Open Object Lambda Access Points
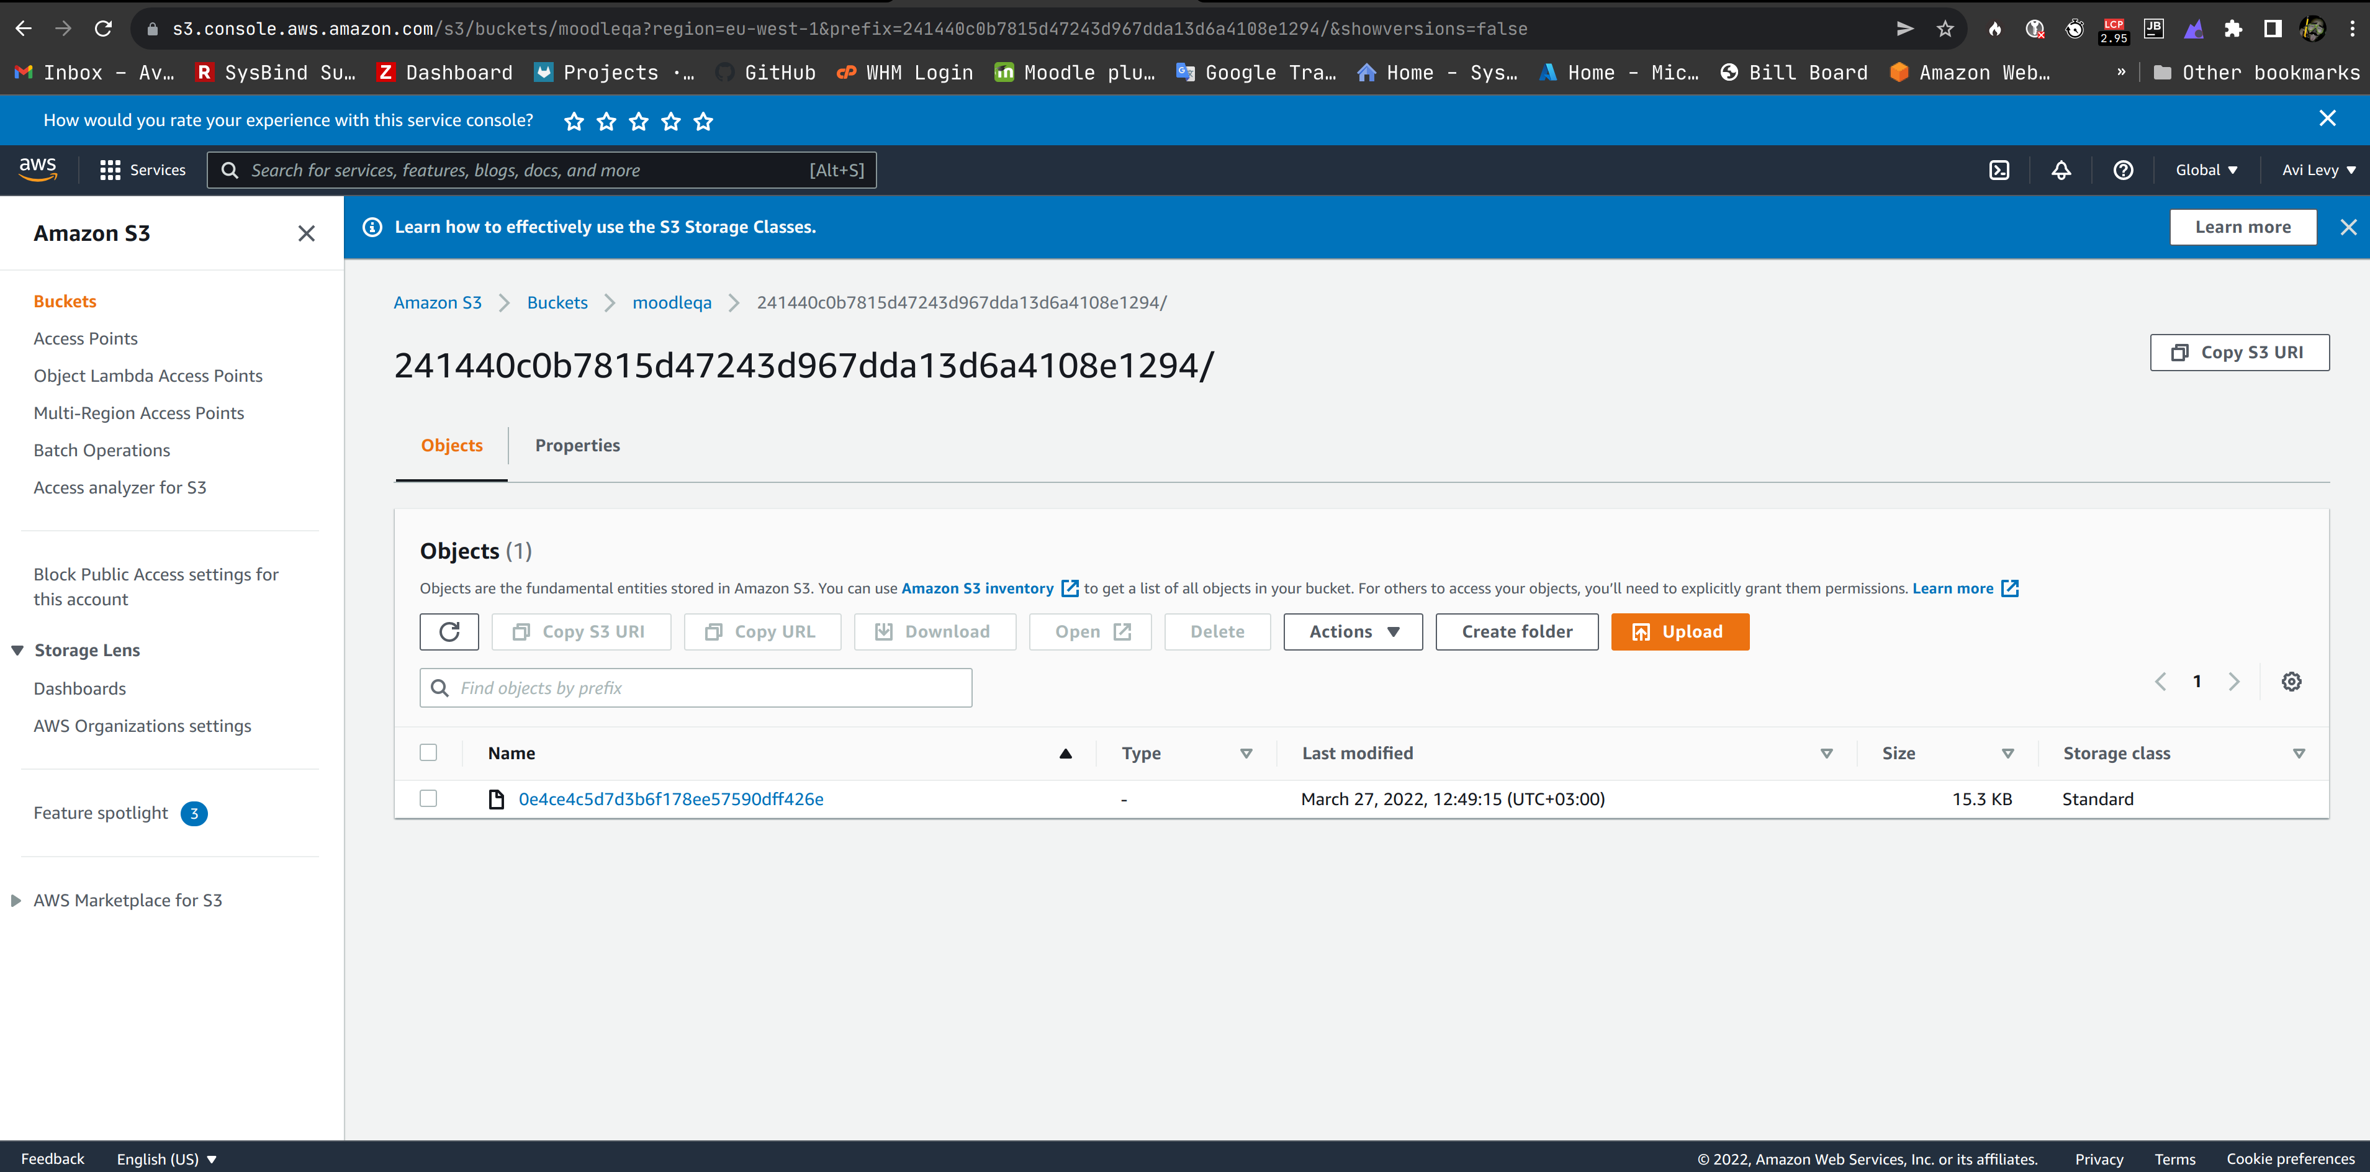 pyautogui.click(x=148, y=376)
